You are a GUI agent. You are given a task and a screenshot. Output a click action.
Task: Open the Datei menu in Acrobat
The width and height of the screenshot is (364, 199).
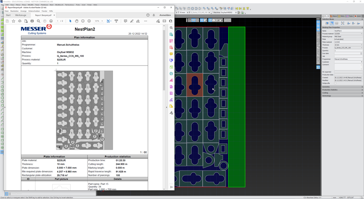tap(6, 11)
